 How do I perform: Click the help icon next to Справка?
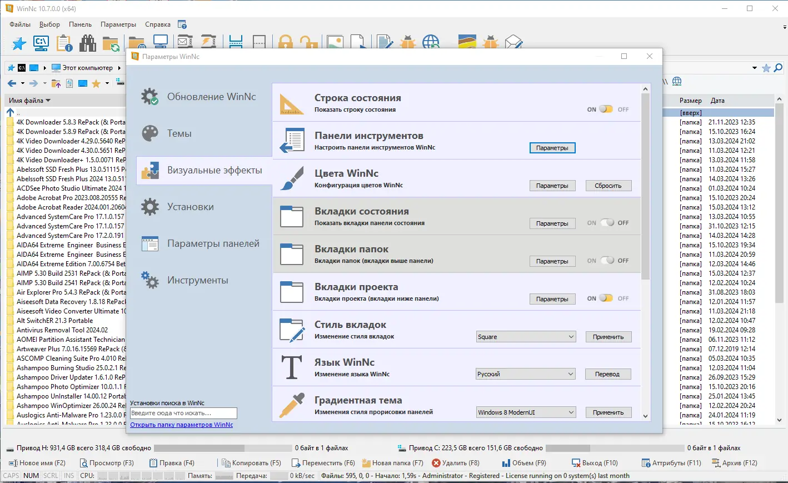click(x=182, y=24)
